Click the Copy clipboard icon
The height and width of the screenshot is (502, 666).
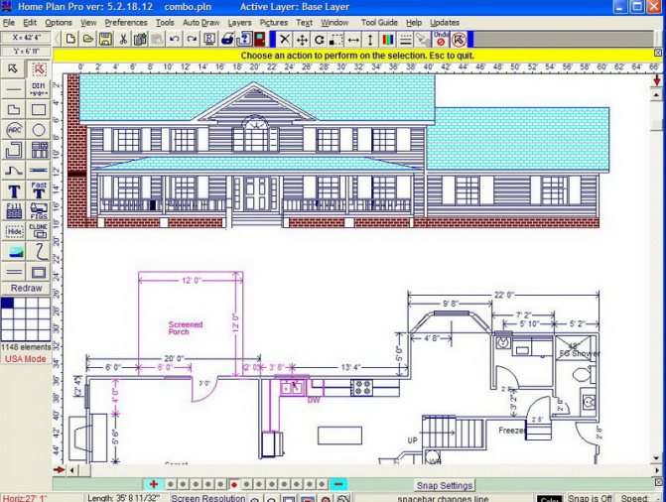[x=140, y=40]
